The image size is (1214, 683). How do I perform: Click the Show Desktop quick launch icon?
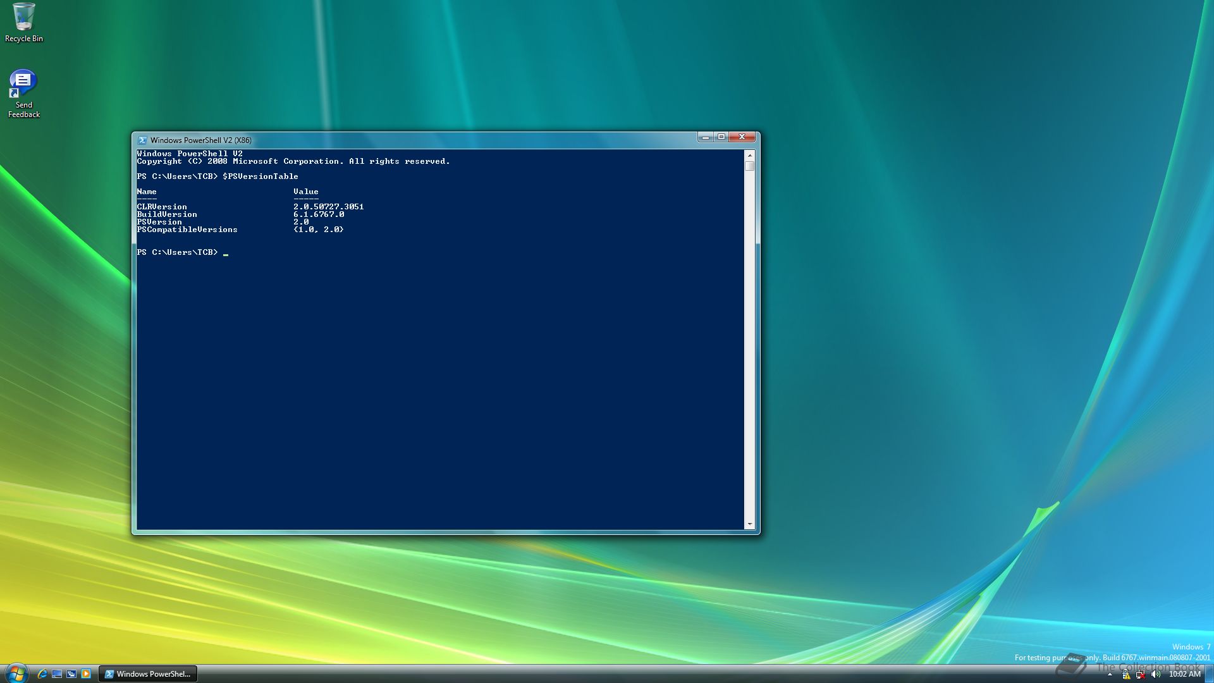point(57,674)
